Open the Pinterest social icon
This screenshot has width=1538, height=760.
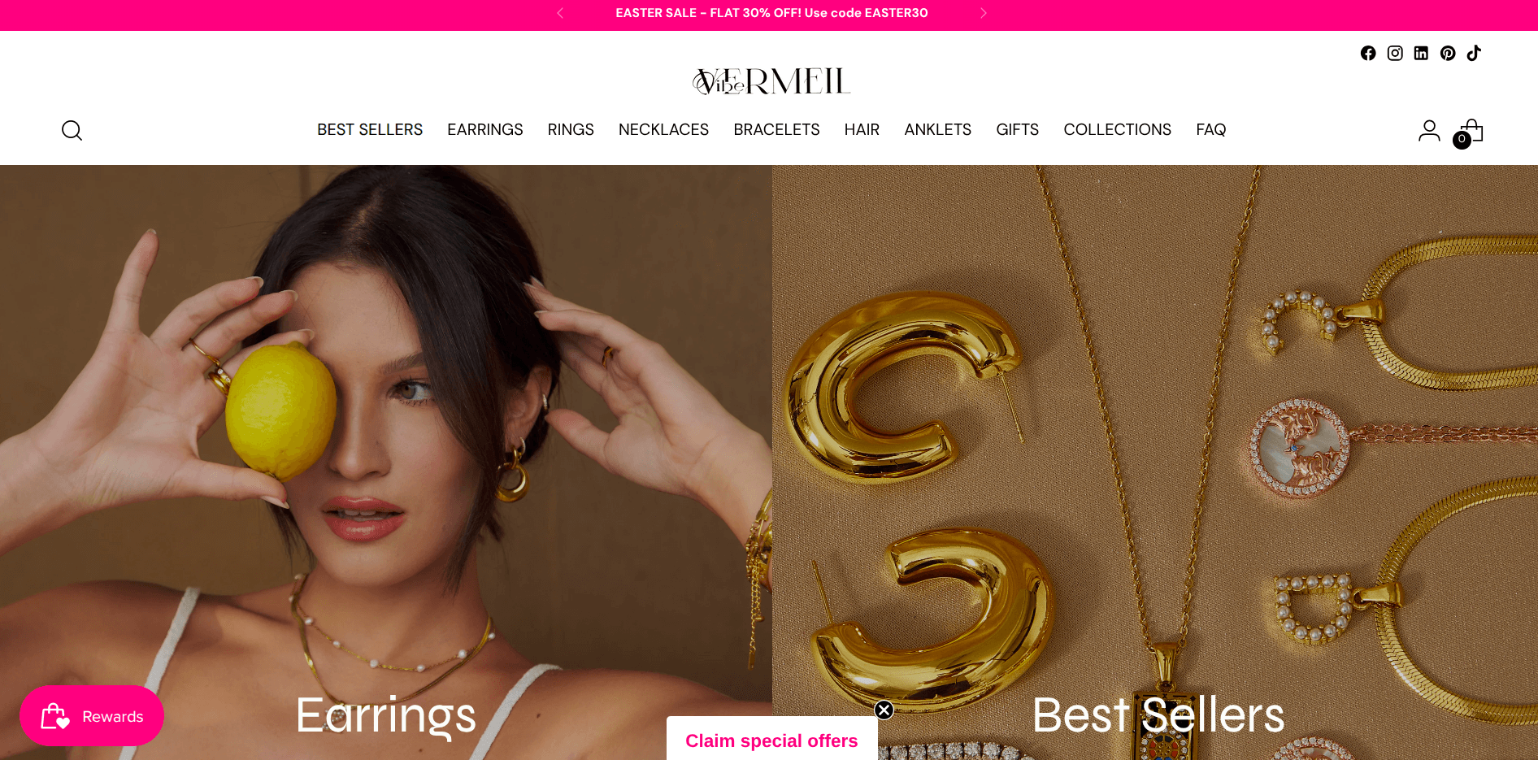click(1448, 53)
